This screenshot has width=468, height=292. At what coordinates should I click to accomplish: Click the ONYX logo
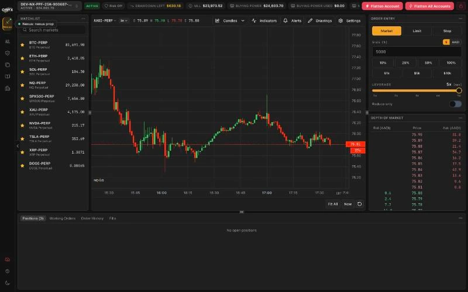click(x=7, y=9)
